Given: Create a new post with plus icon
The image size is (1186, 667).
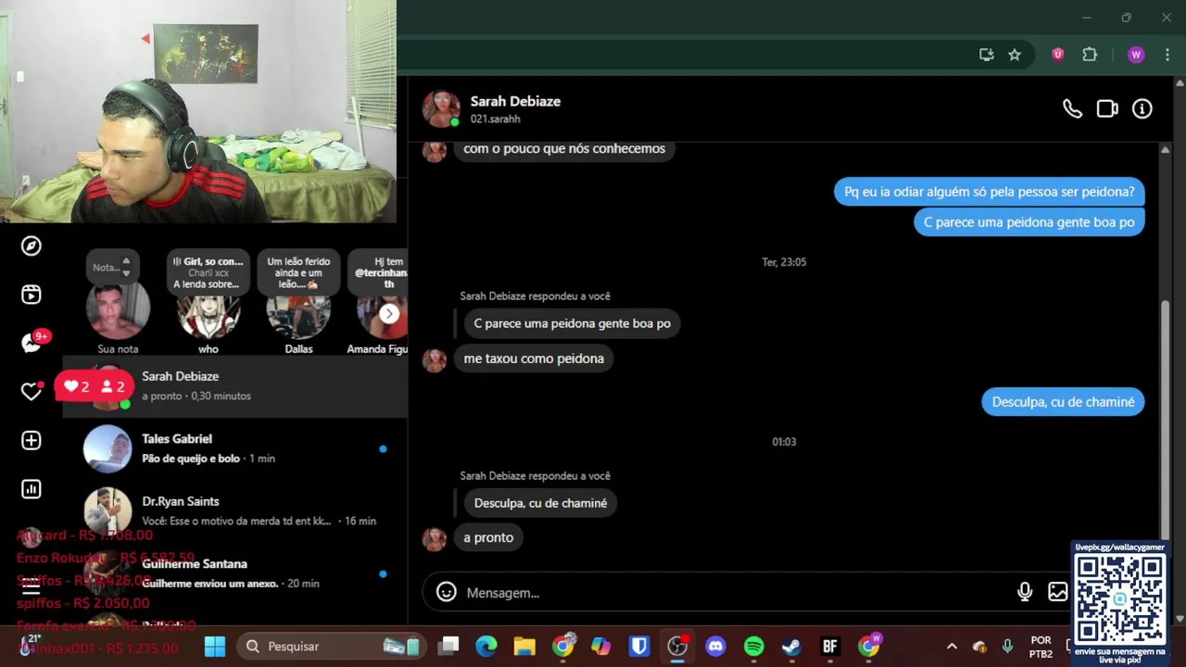Looking at the screenshot, I should (32, 441).
